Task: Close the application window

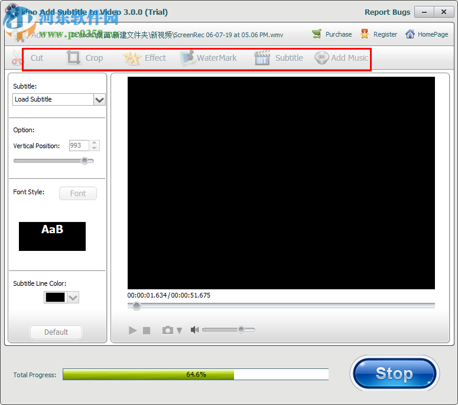Action: click(x=444, y=12)
